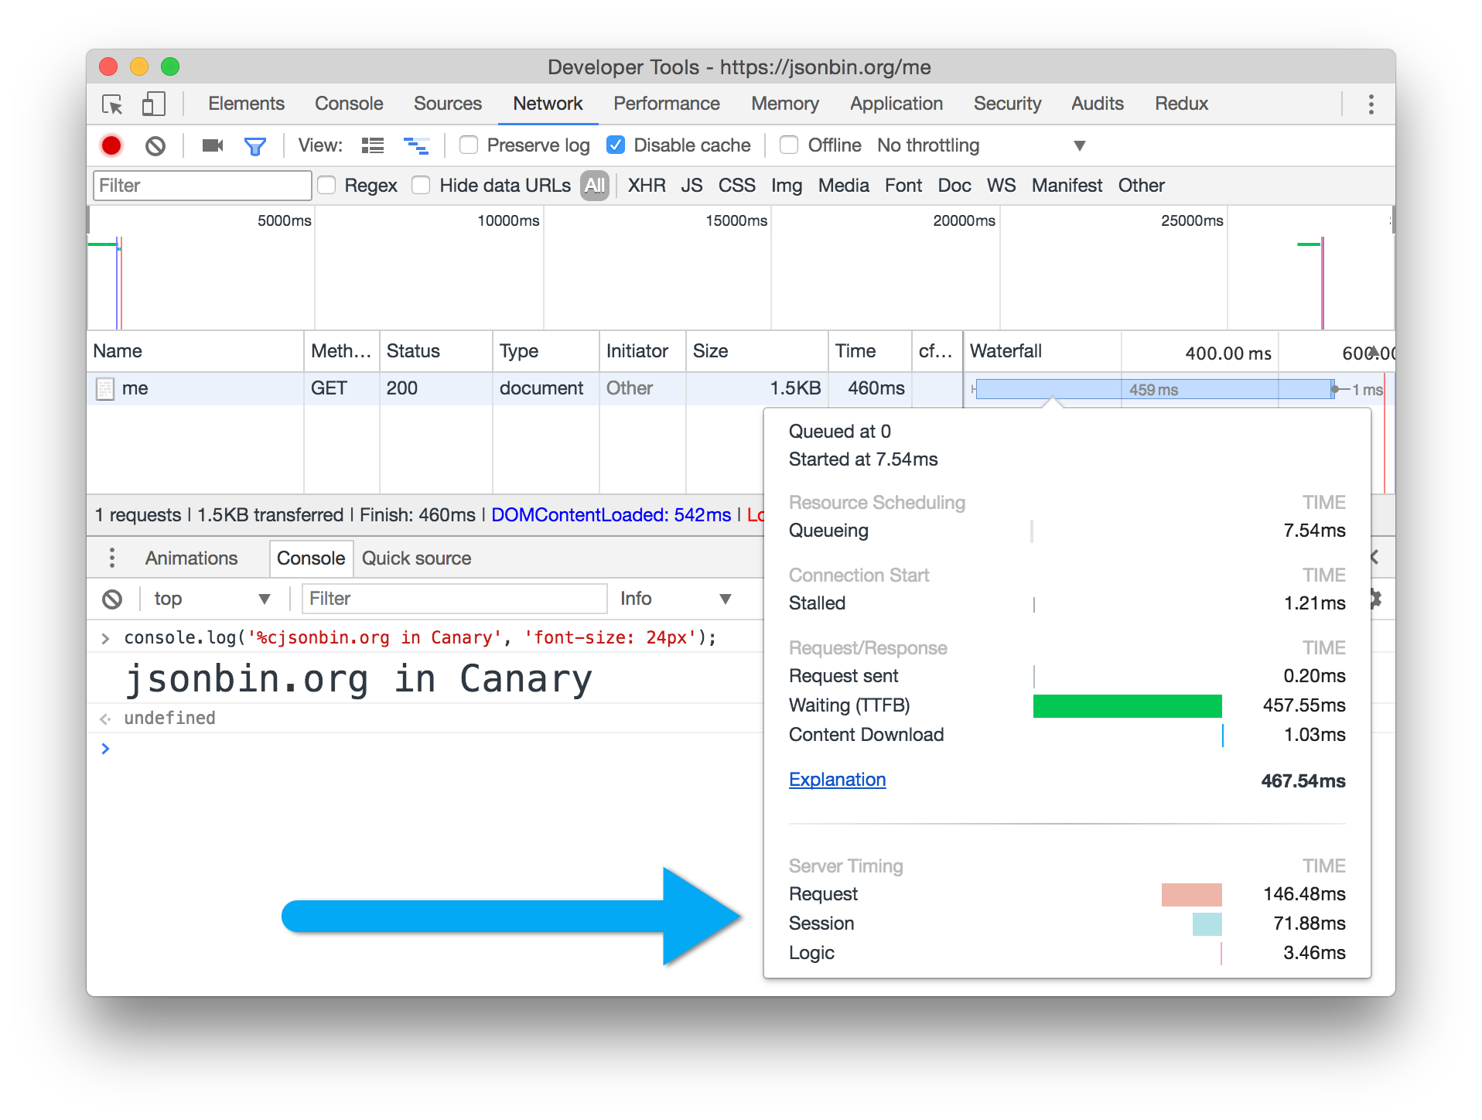Open the DevTools three-dot customize menu
Screen dimensions: 1482x1120
pos(1371,104)
